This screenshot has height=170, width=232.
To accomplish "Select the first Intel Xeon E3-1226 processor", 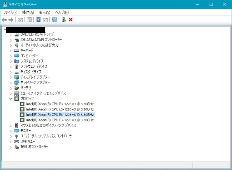I will pyautogui.click(x=60, y=104).
